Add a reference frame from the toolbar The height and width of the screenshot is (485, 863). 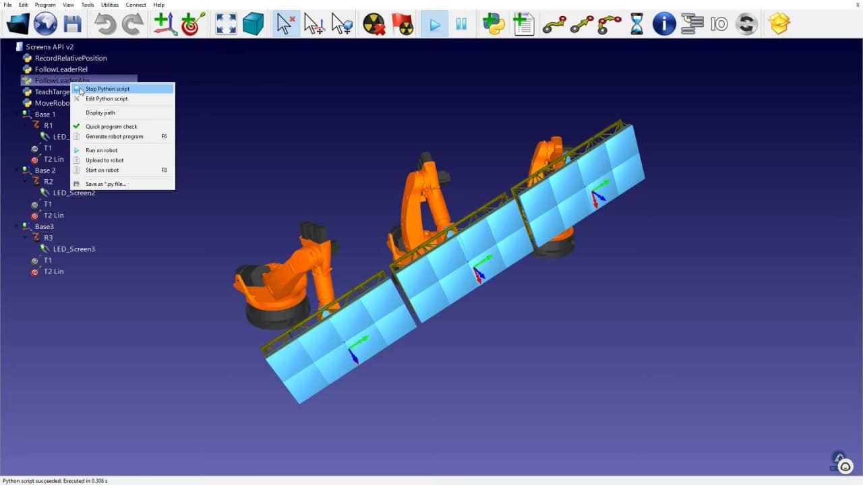(165, 24)
